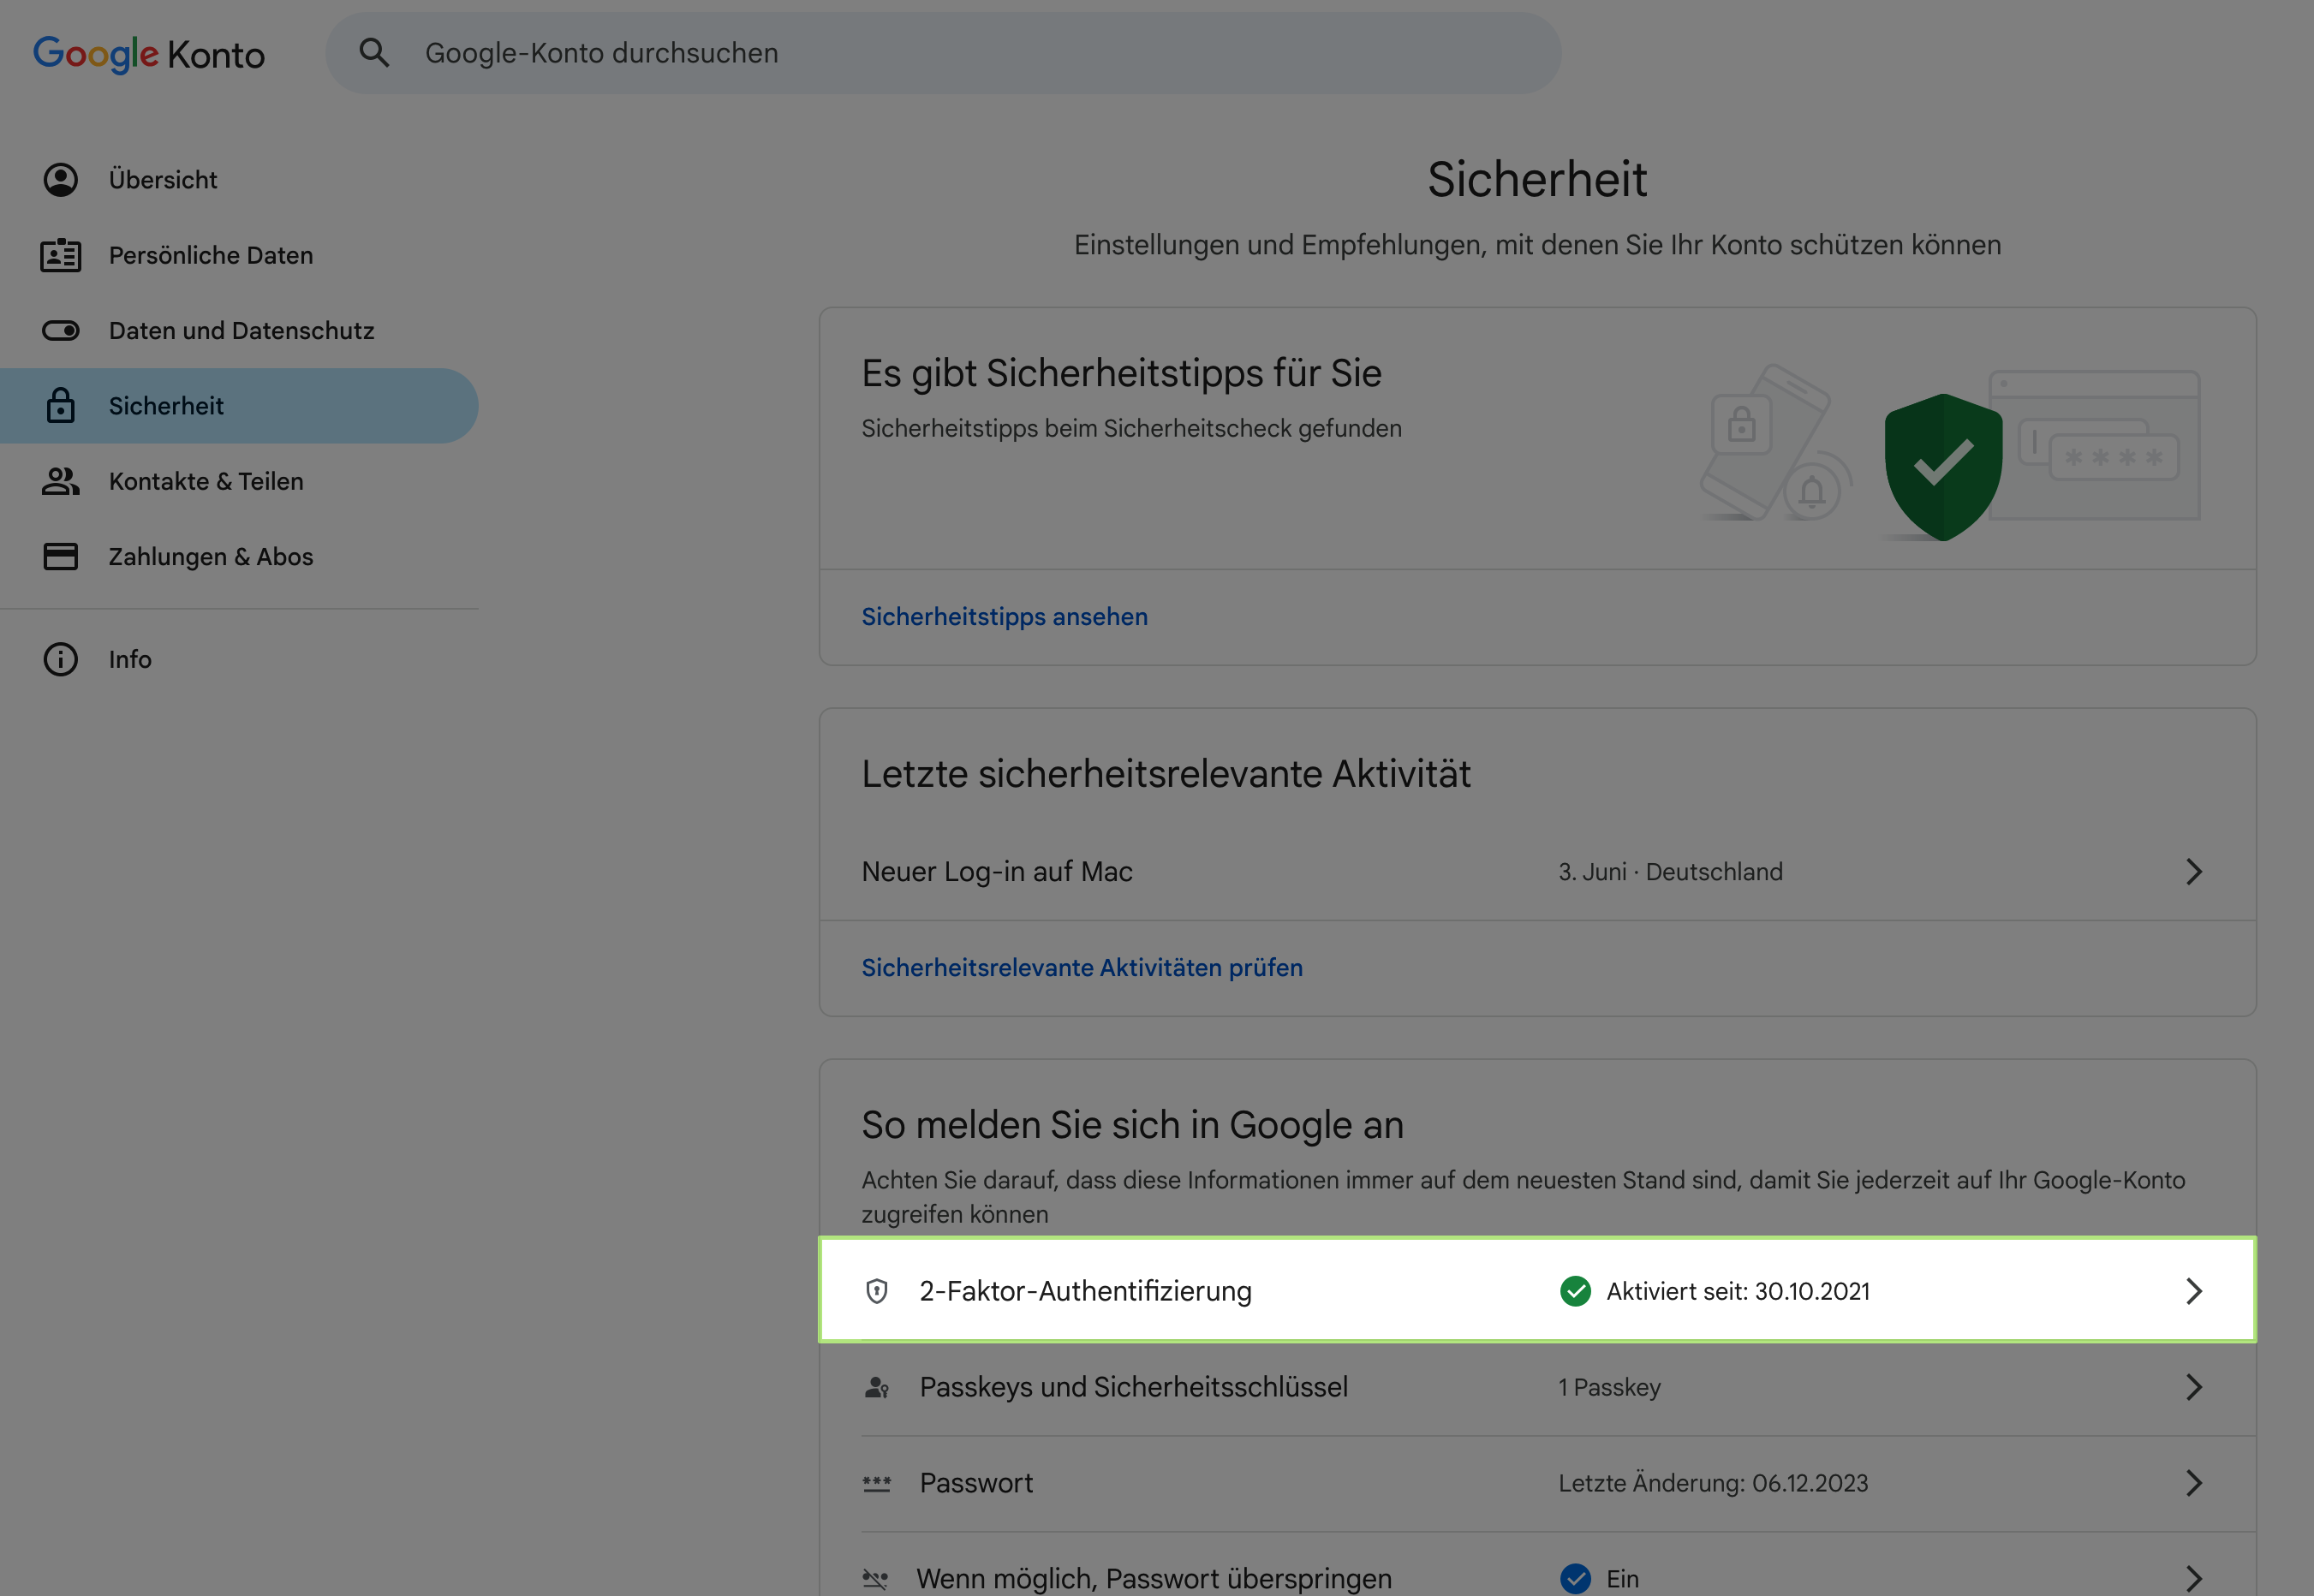Image resolution: width=2314 pixels, height=1596 pixels.
Task: Click green check next to Aktiviert seit
Action: [x=1575, y=1291]
